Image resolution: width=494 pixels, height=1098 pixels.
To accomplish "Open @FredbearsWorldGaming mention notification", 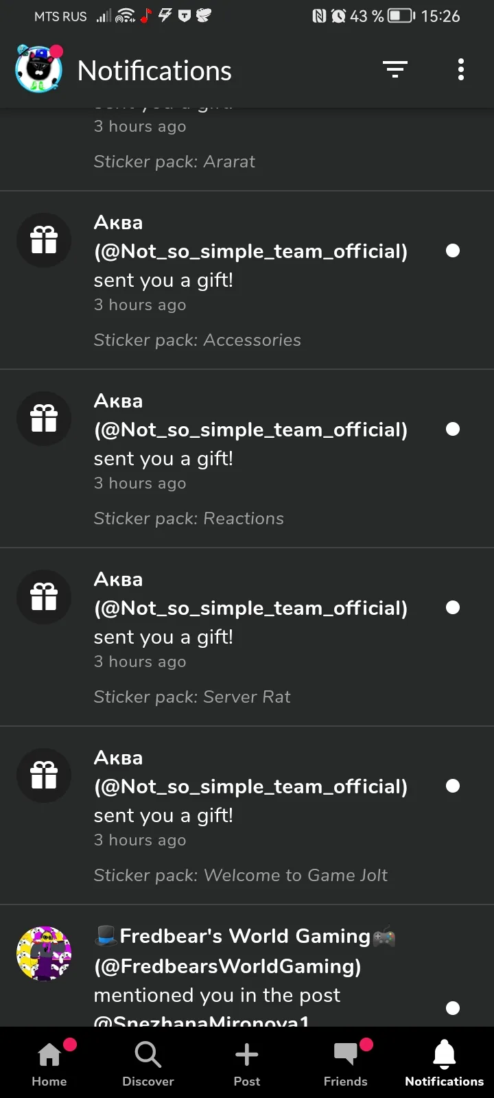I will (247, 966).
